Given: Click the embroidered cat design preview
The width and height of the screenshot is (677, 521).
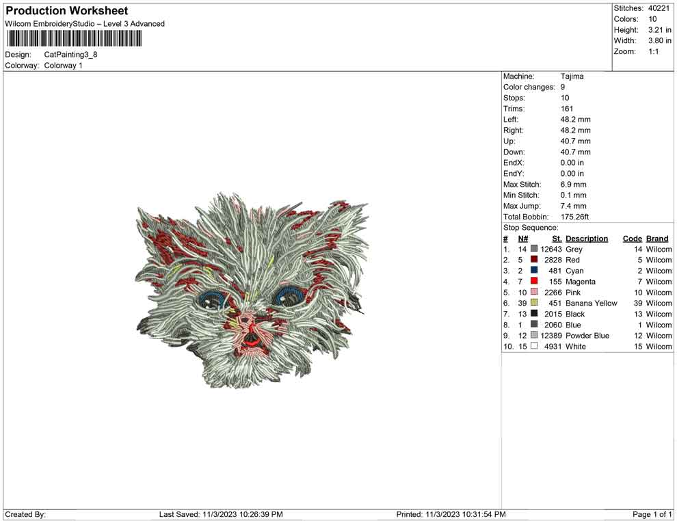Looking at the screenshot, I should coord(252,291).
